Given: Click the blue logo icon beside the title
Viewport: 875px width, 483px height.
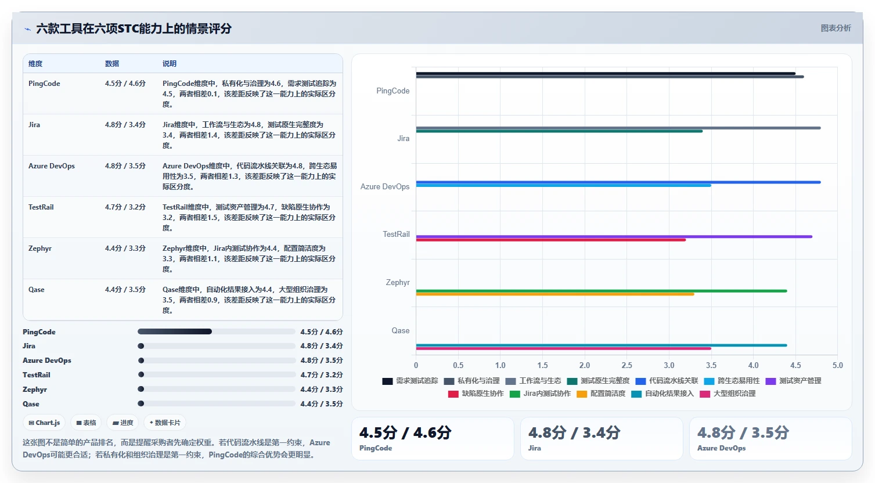Looking at the screenshot, I should coord(27,29).
